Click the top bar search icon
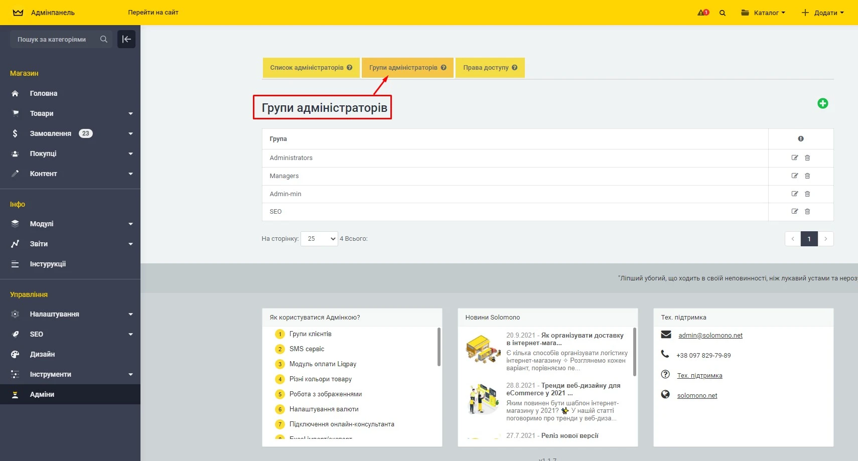Viewport: 858px width, 461px height. pyautogui.click(x=723, y=13)
